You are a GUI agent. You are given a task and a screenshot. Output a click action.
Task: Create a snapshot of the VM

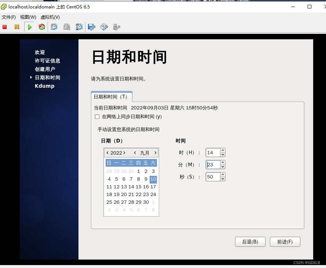54,26
